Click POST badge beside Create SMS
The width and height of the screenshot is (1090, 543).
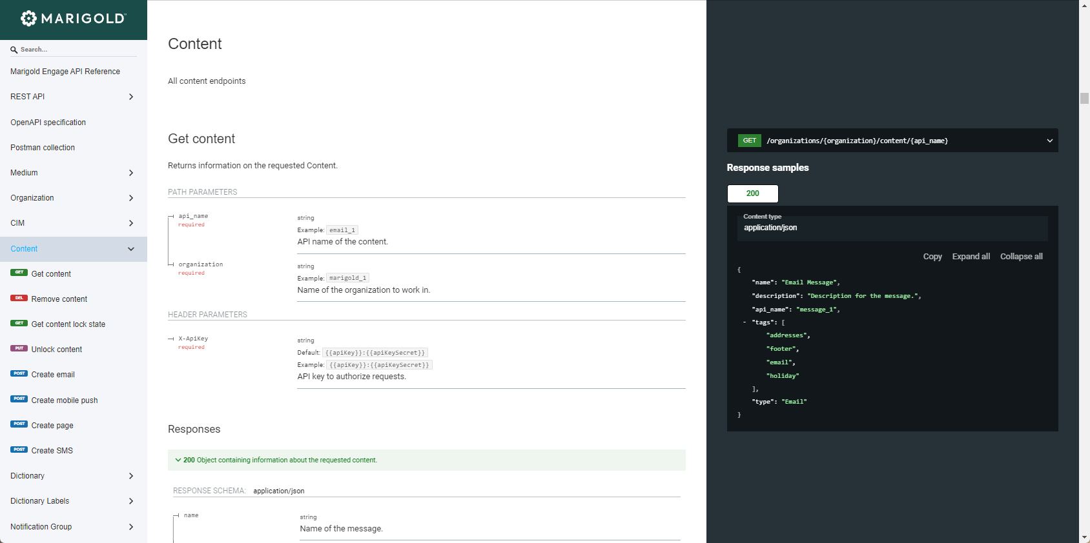click(x=19, y=449)
